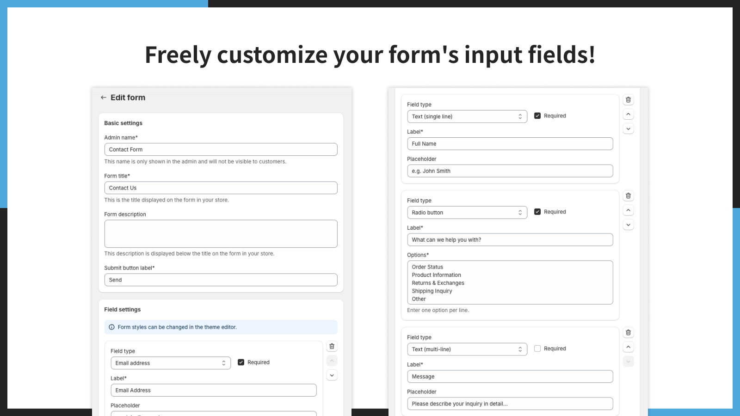Uncheck Required for the Email address field
The height and width of the screenshot is (416, 740).
(241, 362)
